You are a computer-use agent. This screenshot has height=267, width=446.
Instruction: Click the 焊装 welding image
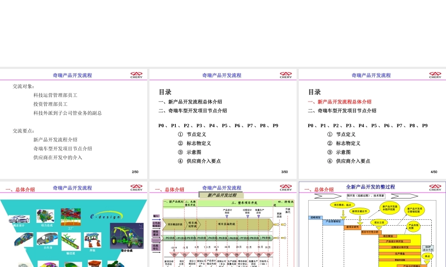pyautogui.click(x=93, y=240)
